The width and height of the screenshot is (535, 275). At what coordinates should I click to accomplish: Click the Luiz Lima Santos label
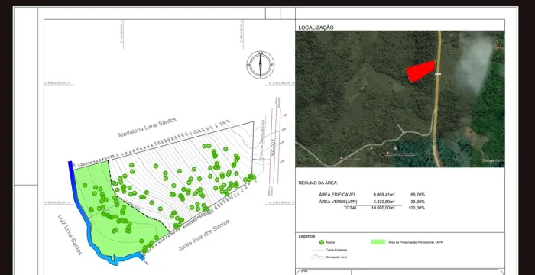click(x=70, y=235)
